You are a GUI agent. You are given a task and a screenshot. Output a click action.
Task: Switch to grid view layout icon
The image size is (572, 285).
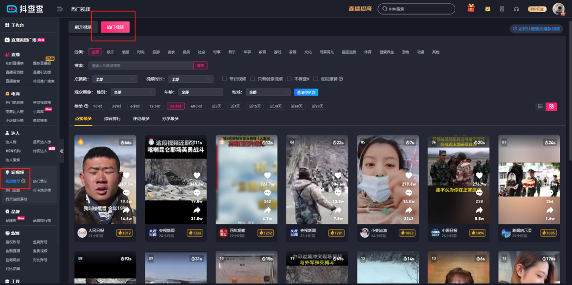click(x=552, y=106)
